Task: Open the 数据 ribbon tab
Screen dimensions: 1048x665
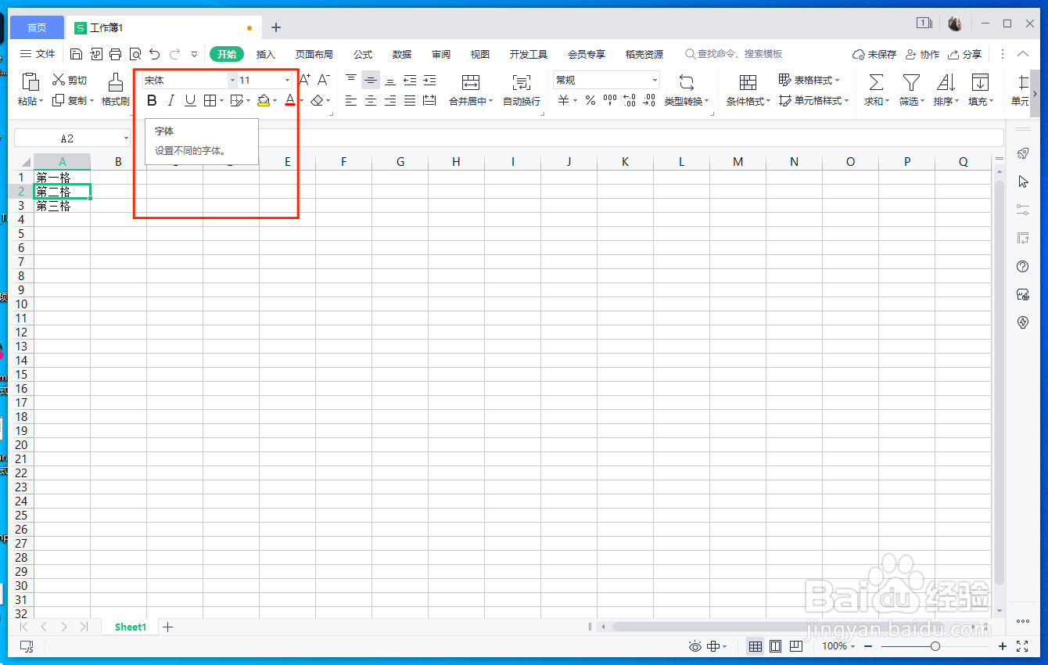Action: click(401, 54)
